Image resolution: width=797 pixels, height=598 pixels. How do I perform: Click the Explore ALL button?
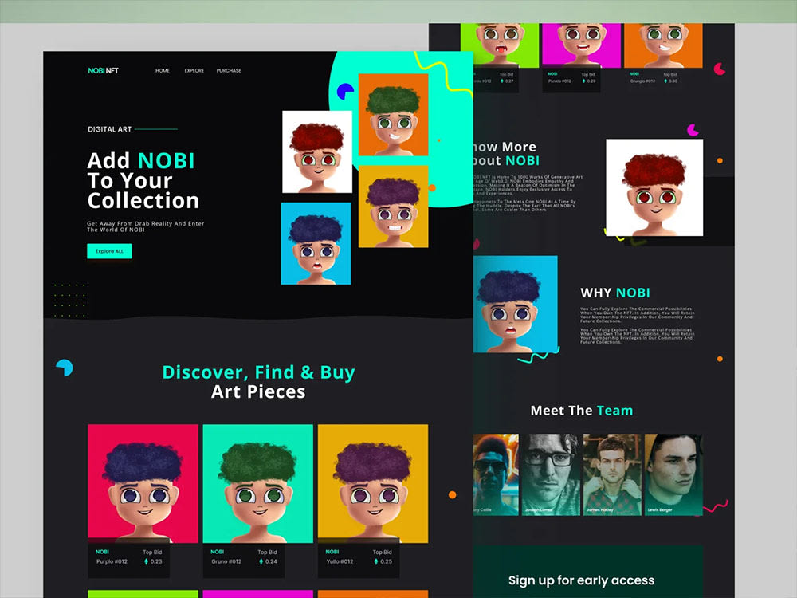click(109, 251)
